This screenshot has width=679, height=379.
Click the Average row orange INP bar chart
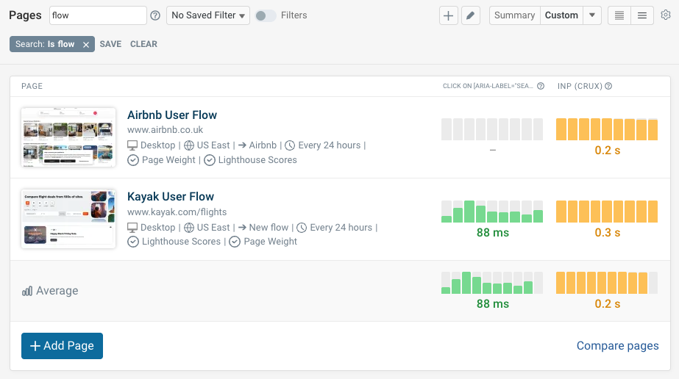(x=607, y=283)
